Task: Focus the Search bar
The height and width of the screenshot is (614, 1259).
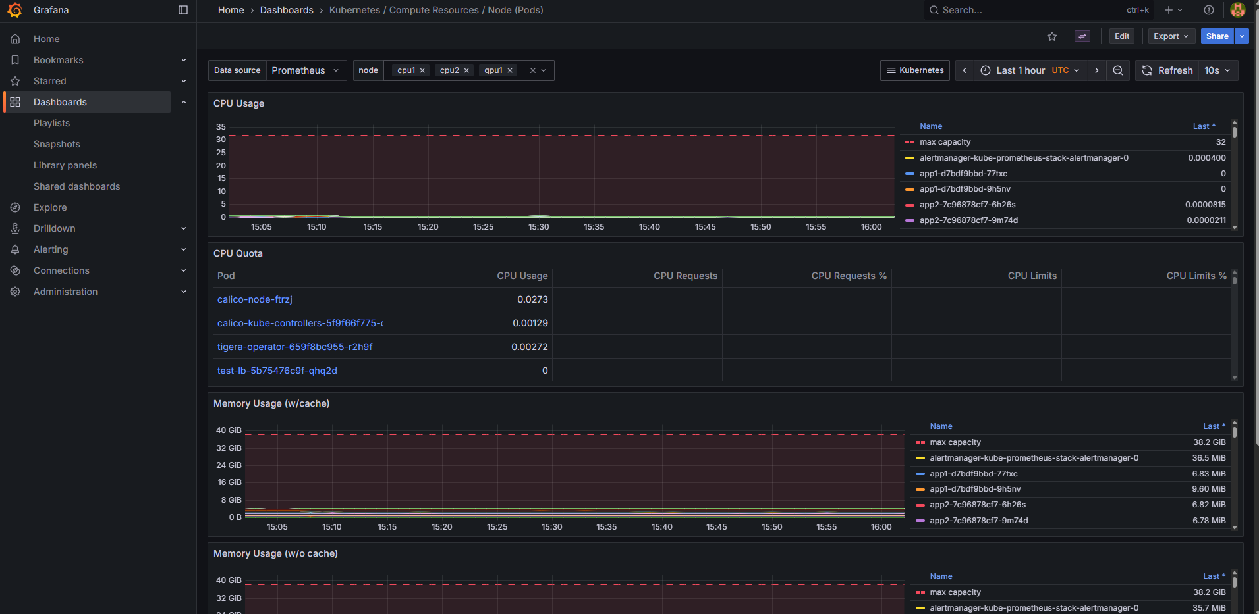Action: (x=1039, y=10)
